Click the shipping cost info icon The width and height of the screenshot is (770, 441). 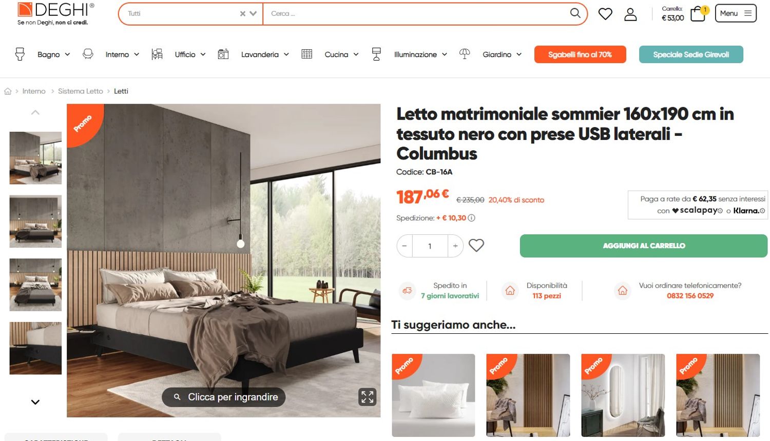click(x=471, y=218)
